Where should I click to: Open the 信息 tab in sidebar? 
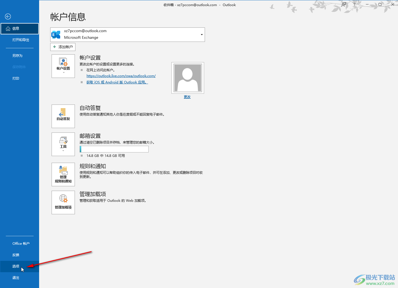[x=19, y=29]
